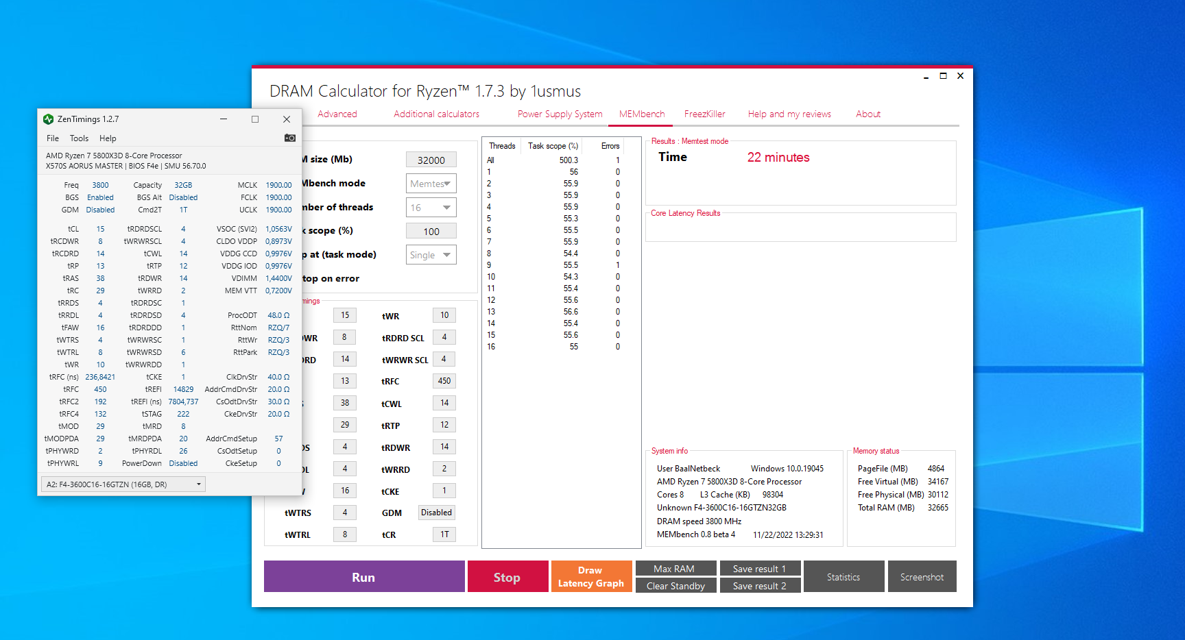The height and width of the screenshot is (640, 1185).
Task: Click the tRFC field showing 450
Action: [x=444, y=381]
